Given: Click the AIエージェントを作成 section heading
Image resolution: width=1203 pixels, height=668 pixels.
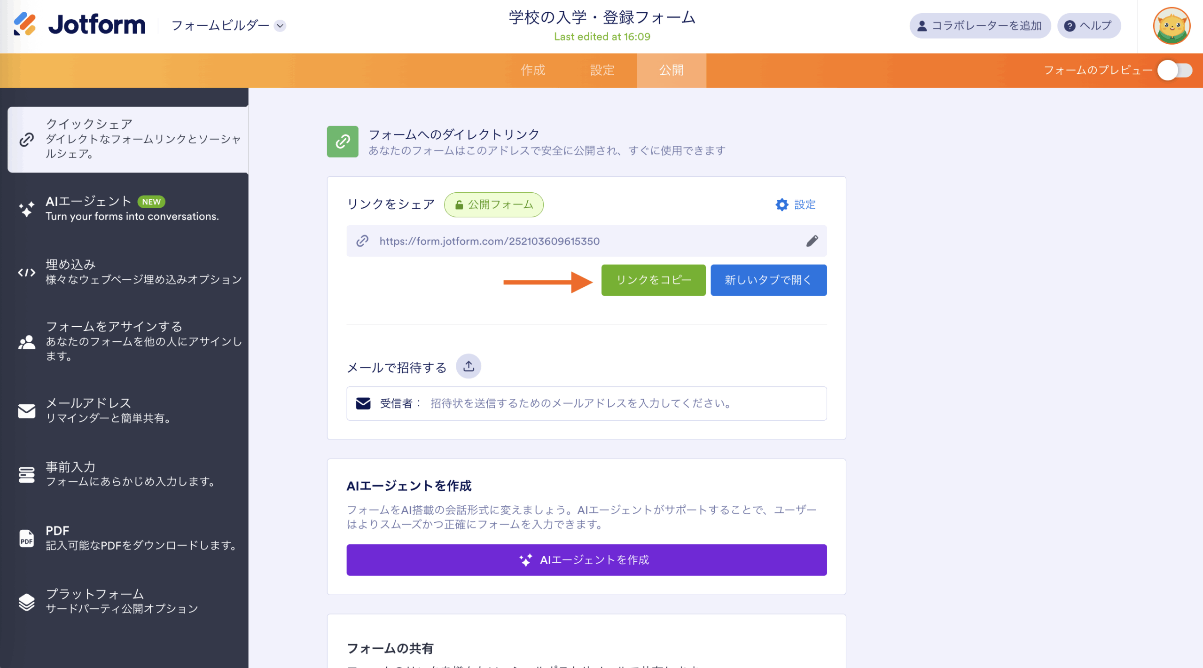Looking at the screenshot, I should click(x=409, y=486).
